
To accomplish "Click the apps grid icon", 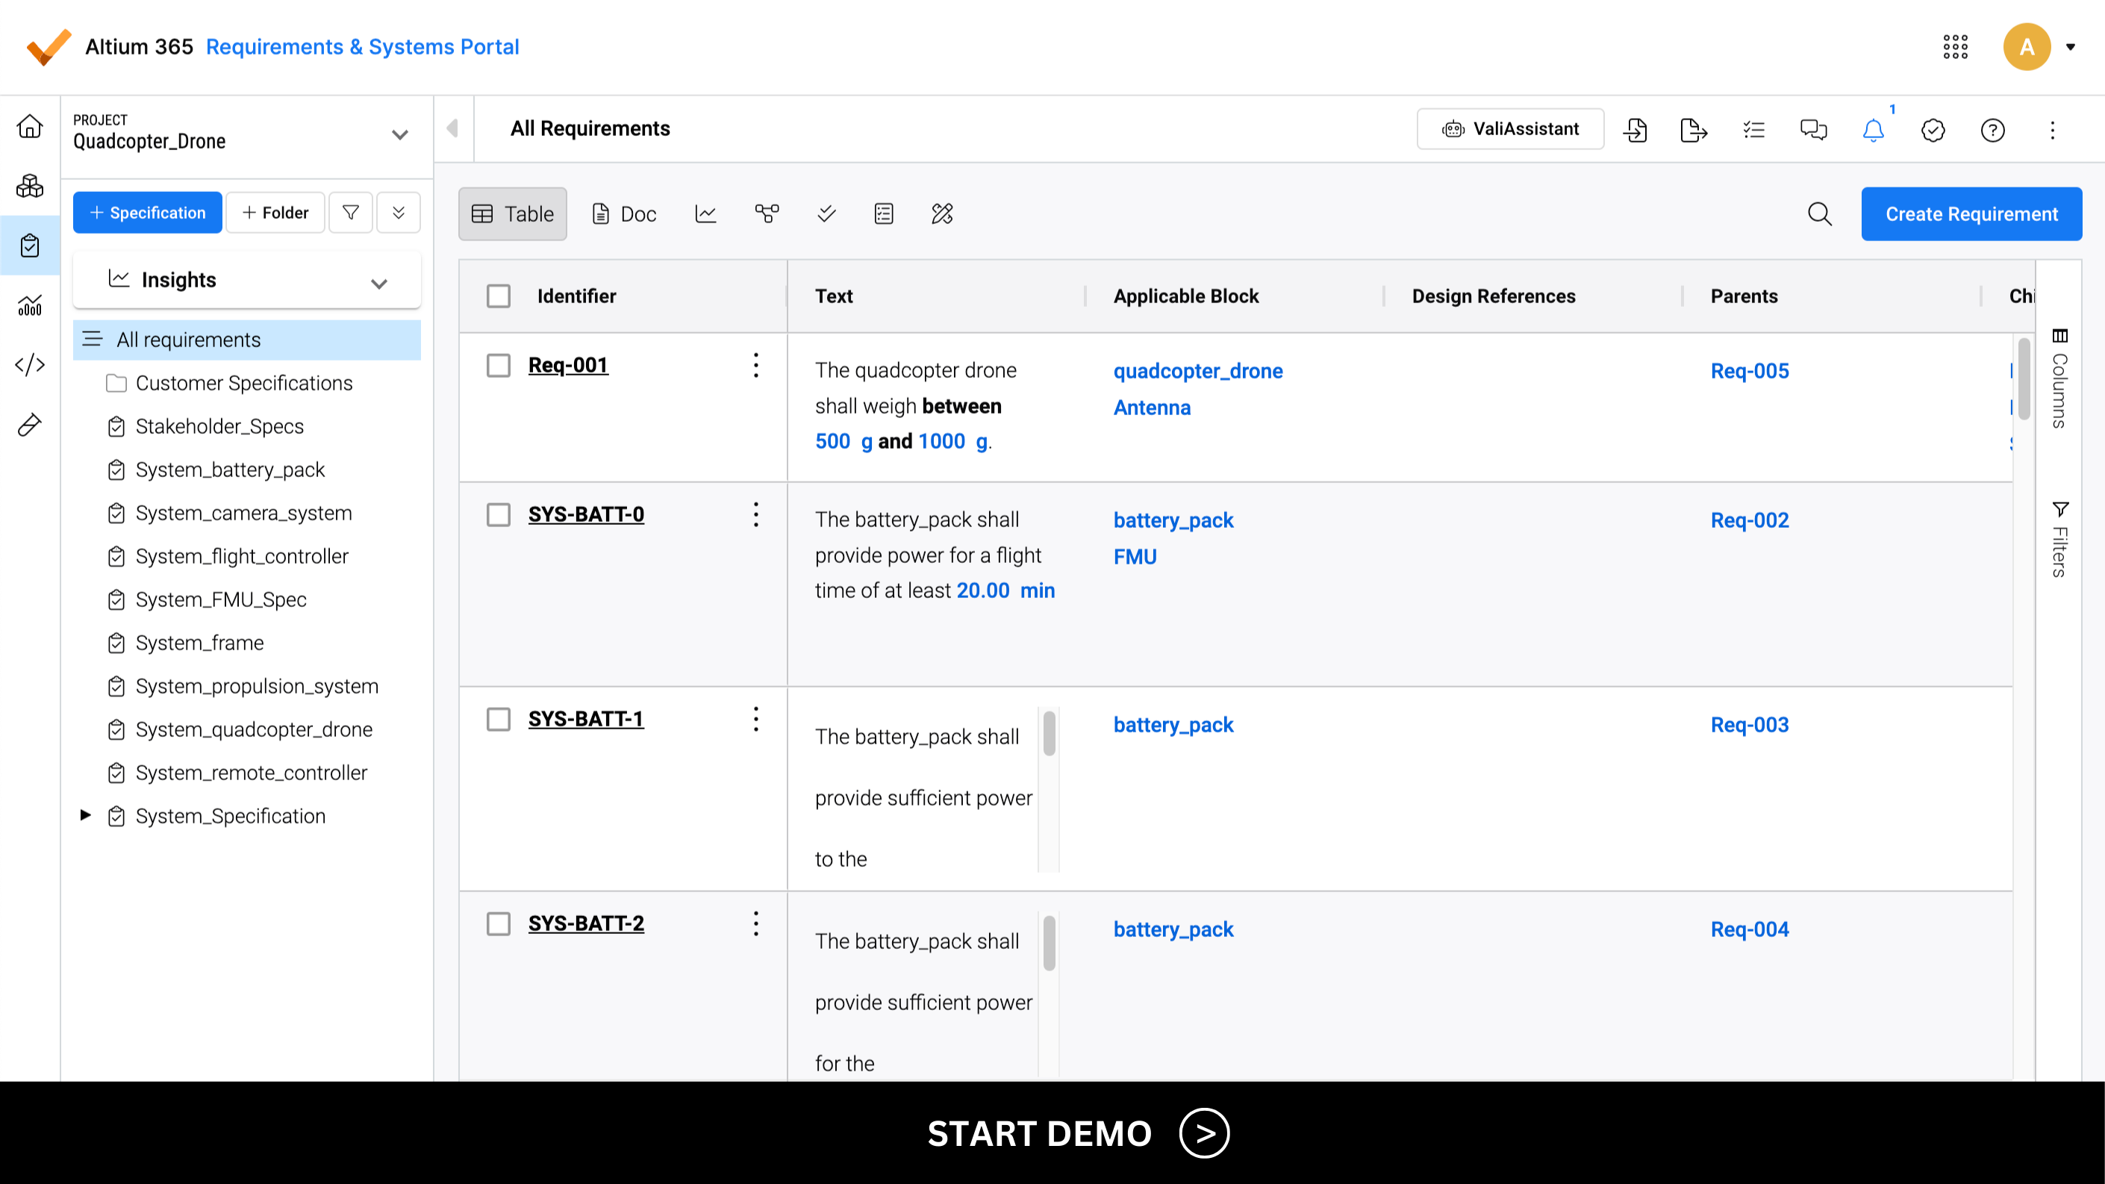I will (1956, 46).
